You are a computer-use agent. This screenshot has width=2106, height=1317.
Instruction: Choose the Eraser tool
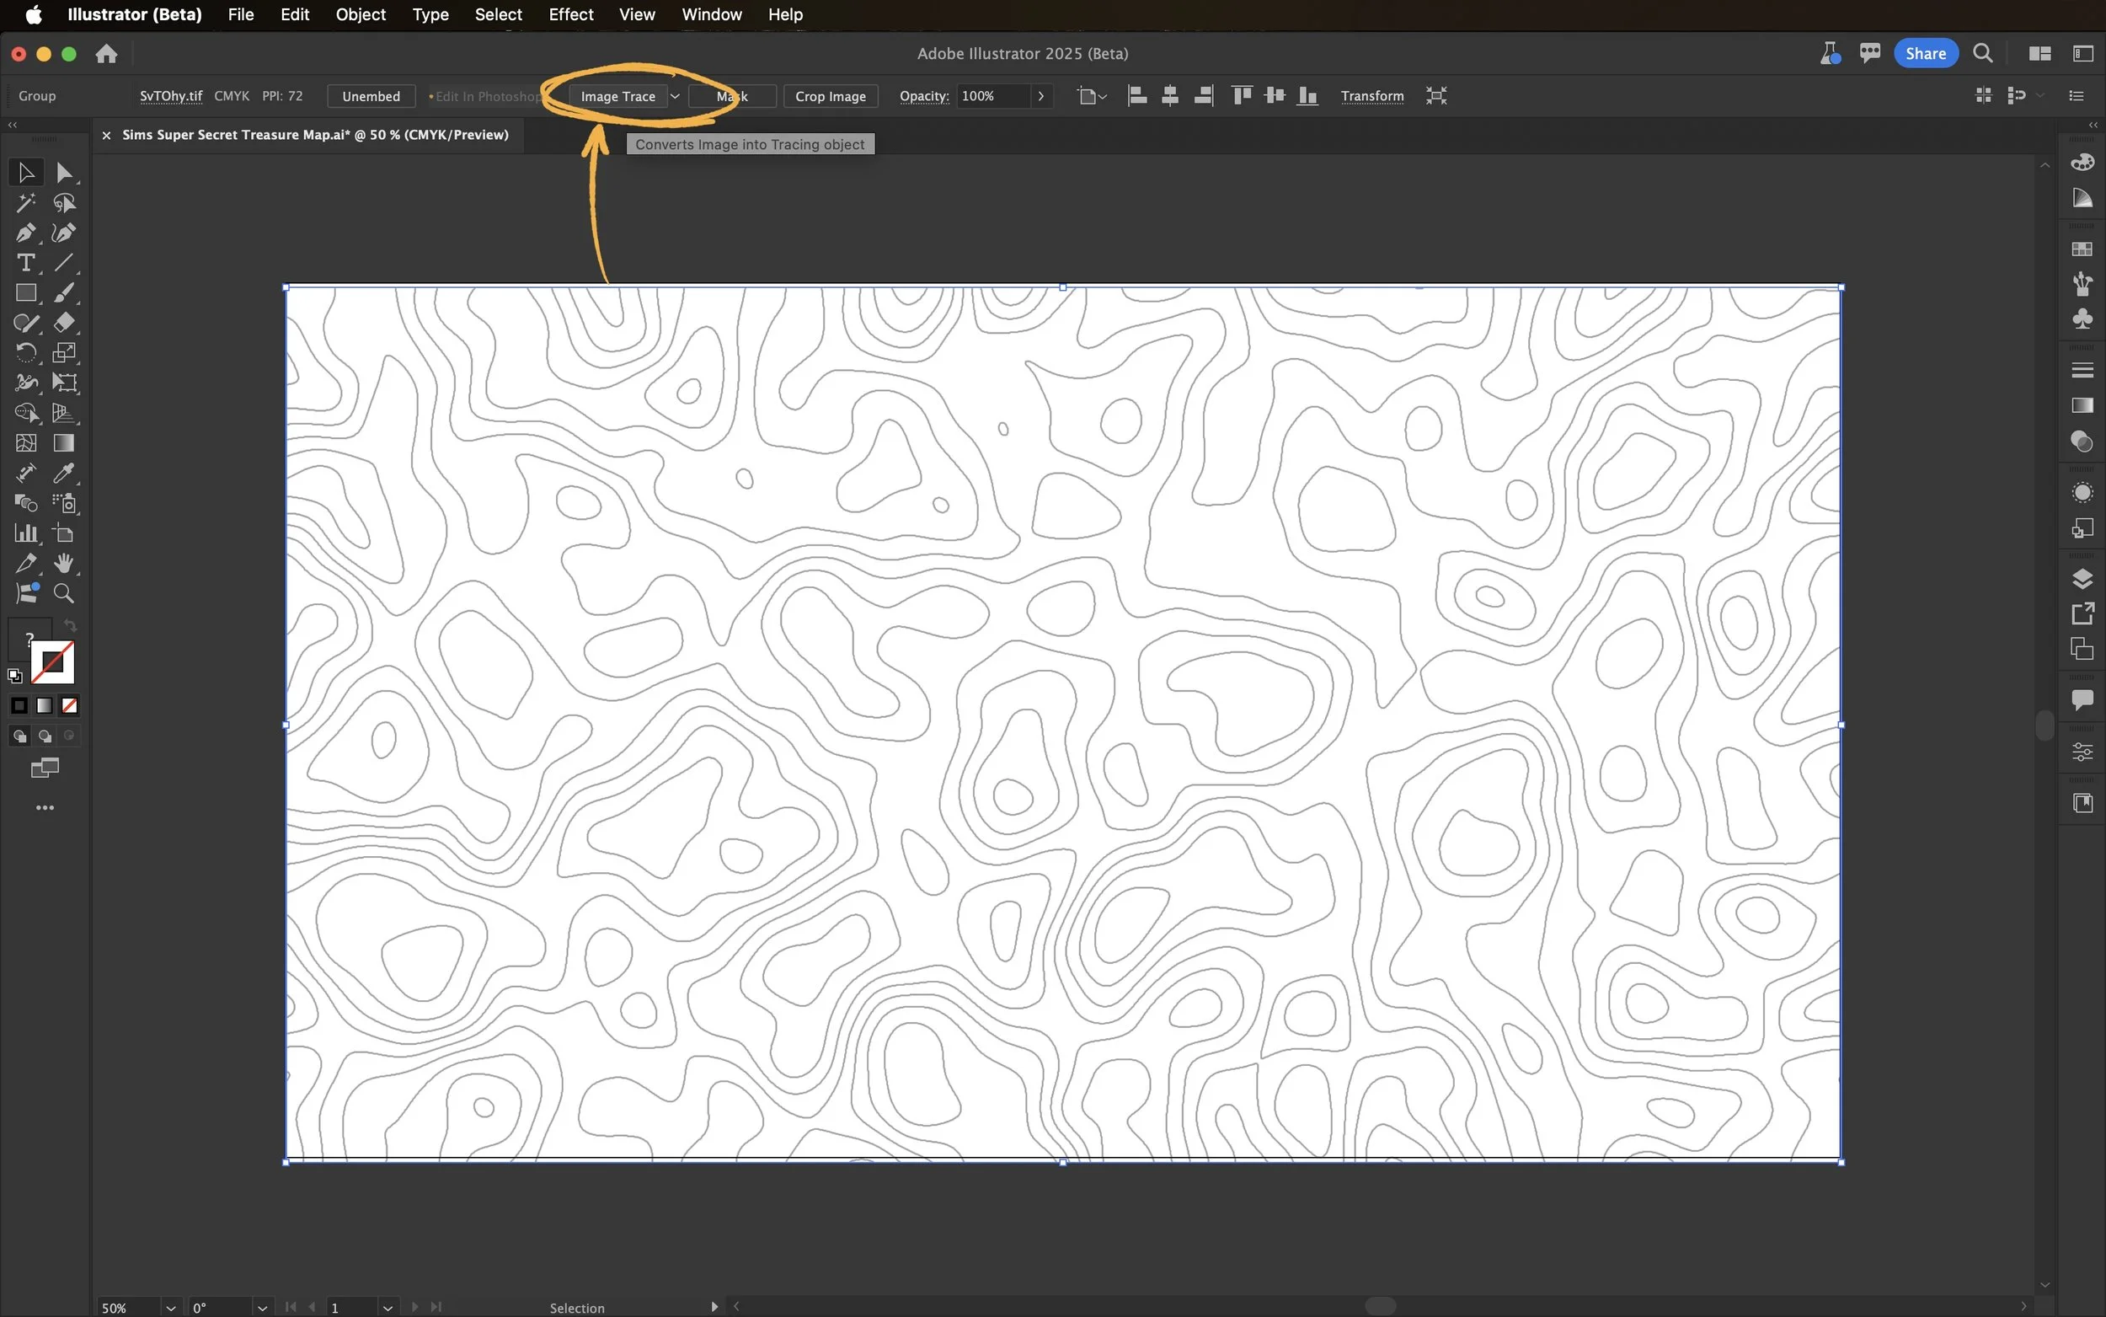point(63,322)
